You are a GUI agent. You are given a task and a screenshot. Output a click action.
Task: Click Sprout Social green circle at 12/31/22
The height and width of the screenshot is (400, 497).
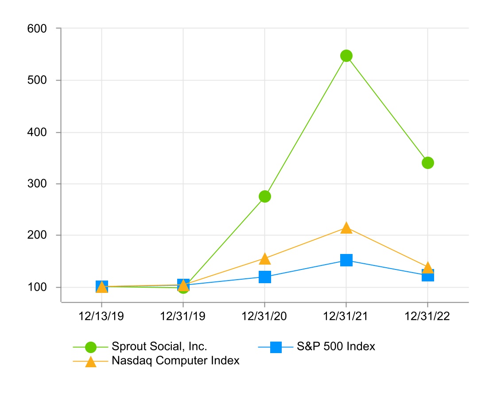(427, 163)
